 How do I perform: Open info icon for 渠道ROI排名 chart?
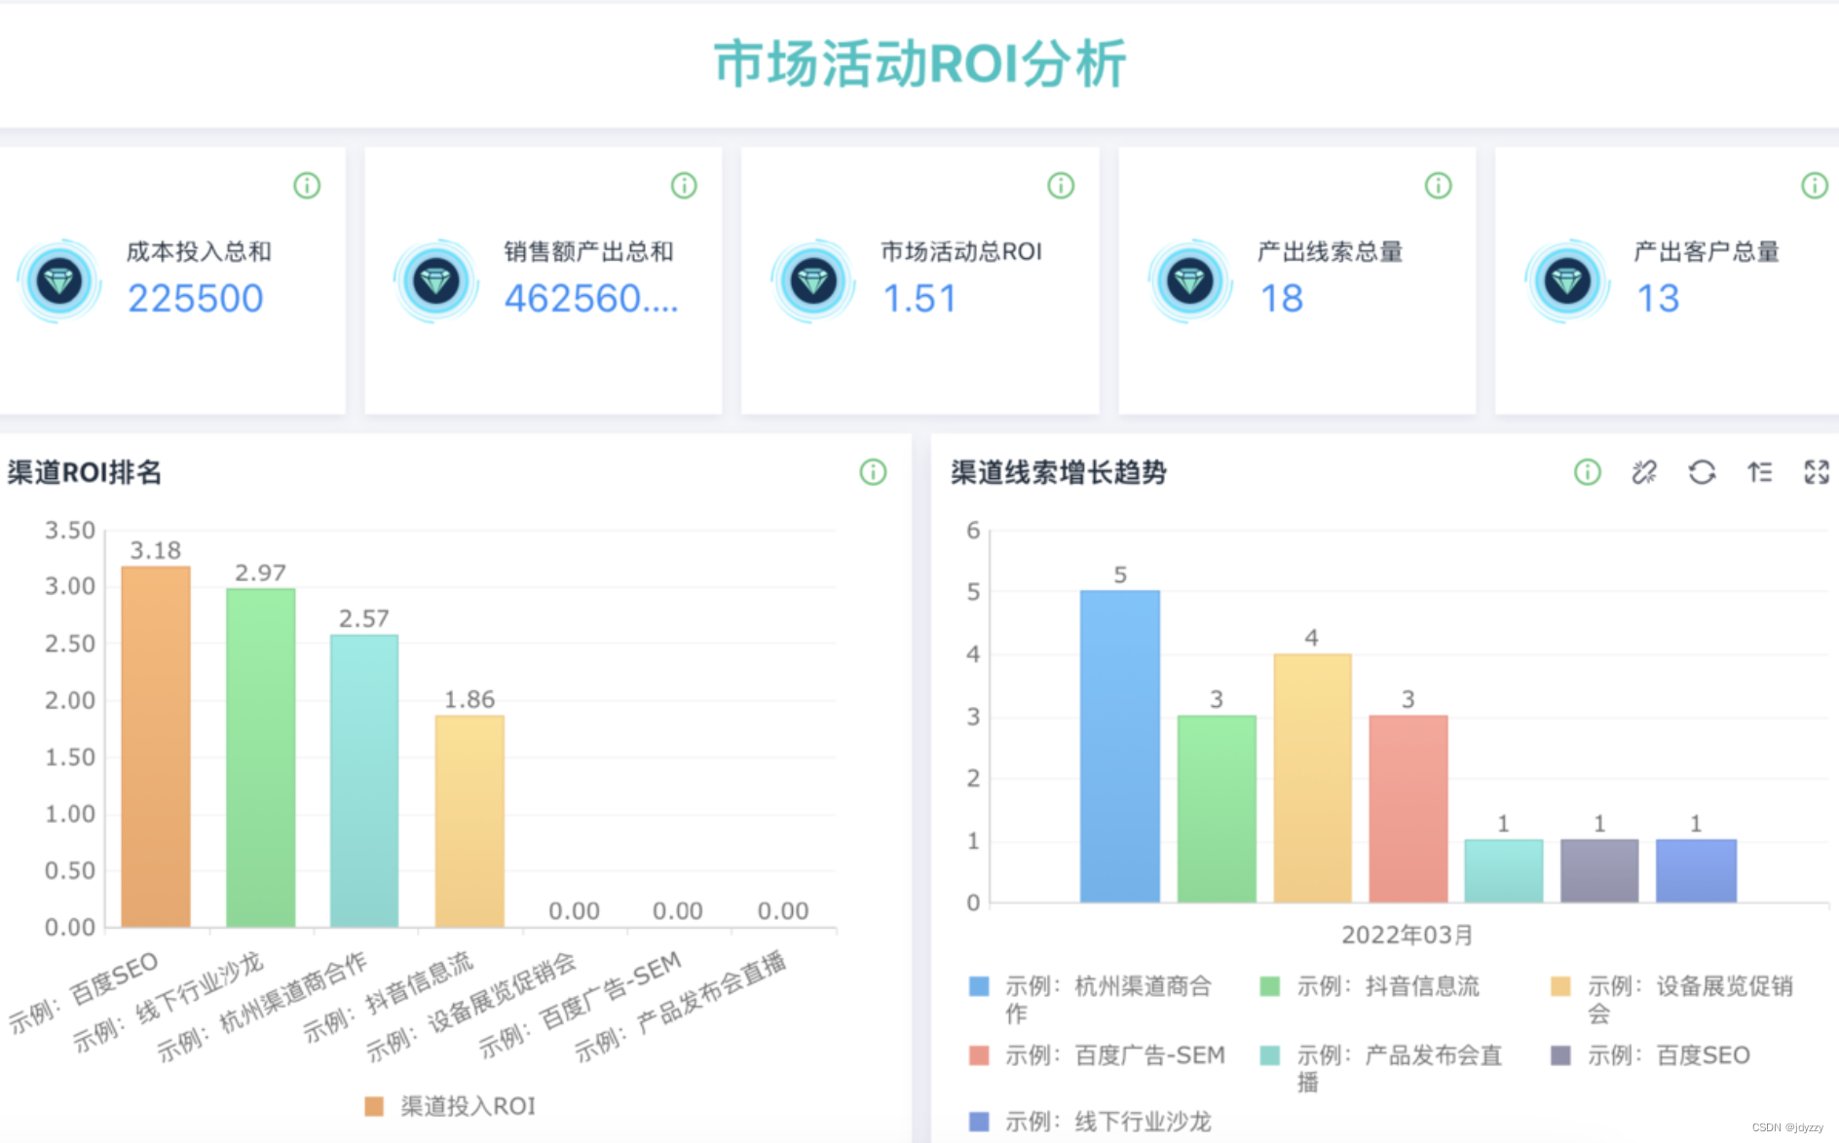click(873, 472)
